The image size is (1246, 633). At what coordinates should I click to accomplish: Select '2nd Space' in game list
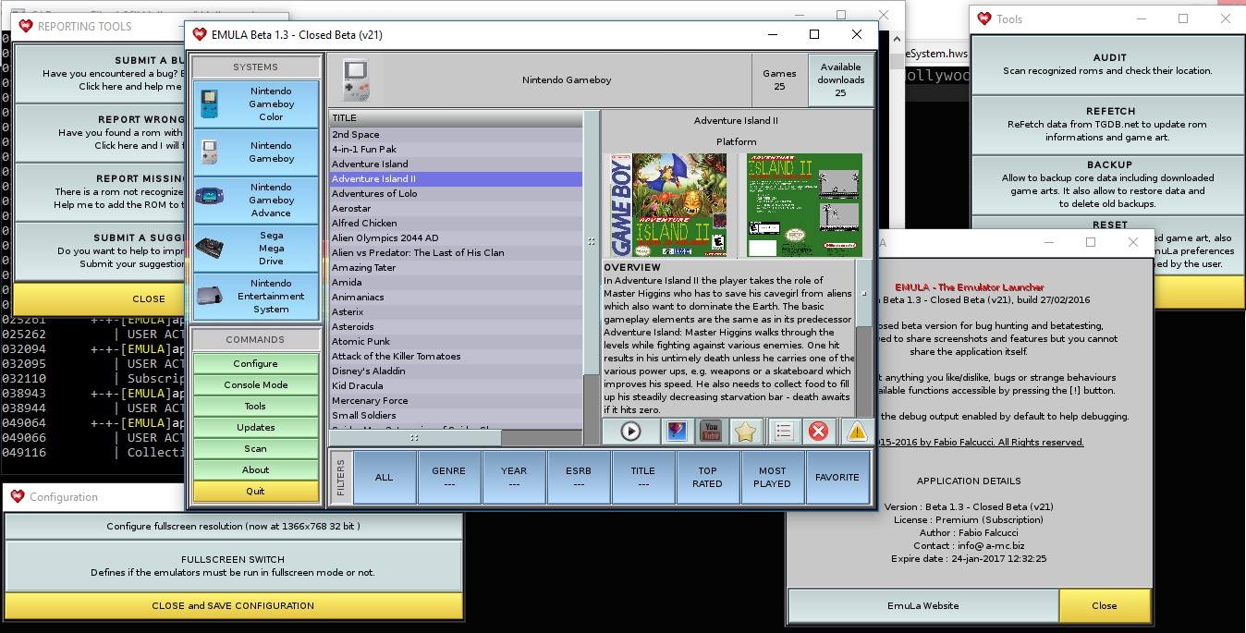[457, 134]
